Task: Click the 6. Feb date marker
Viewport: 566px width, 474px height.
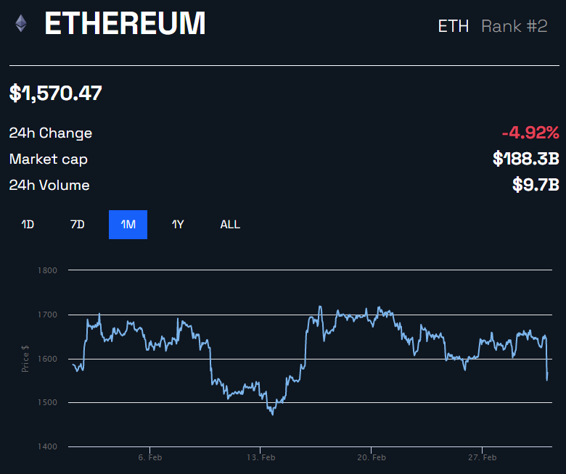Action: point(149,457)
